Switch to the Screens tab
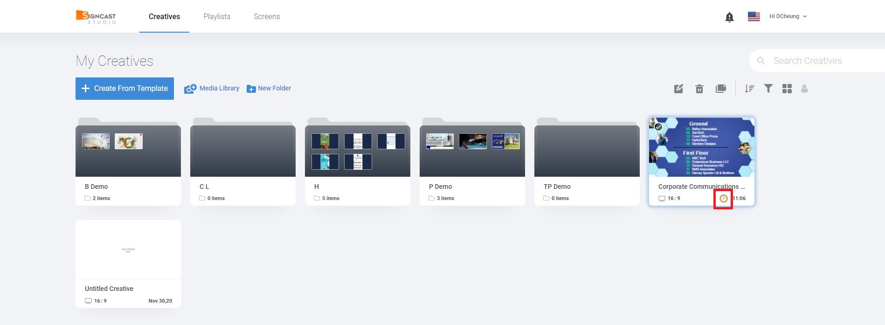 (267, 16)
